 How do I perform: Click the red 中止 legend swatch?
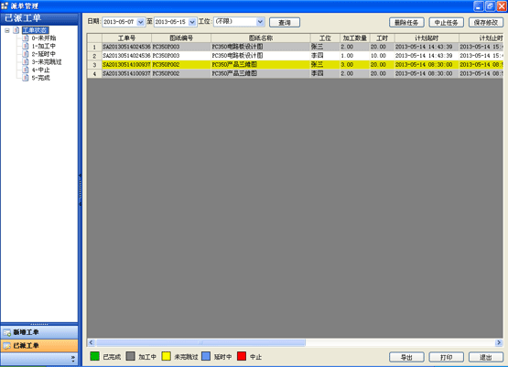tap(242, 356)
